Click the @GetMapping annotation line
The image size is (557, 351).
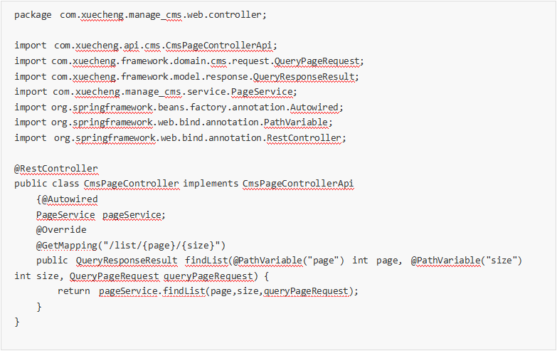click(131, 246)
